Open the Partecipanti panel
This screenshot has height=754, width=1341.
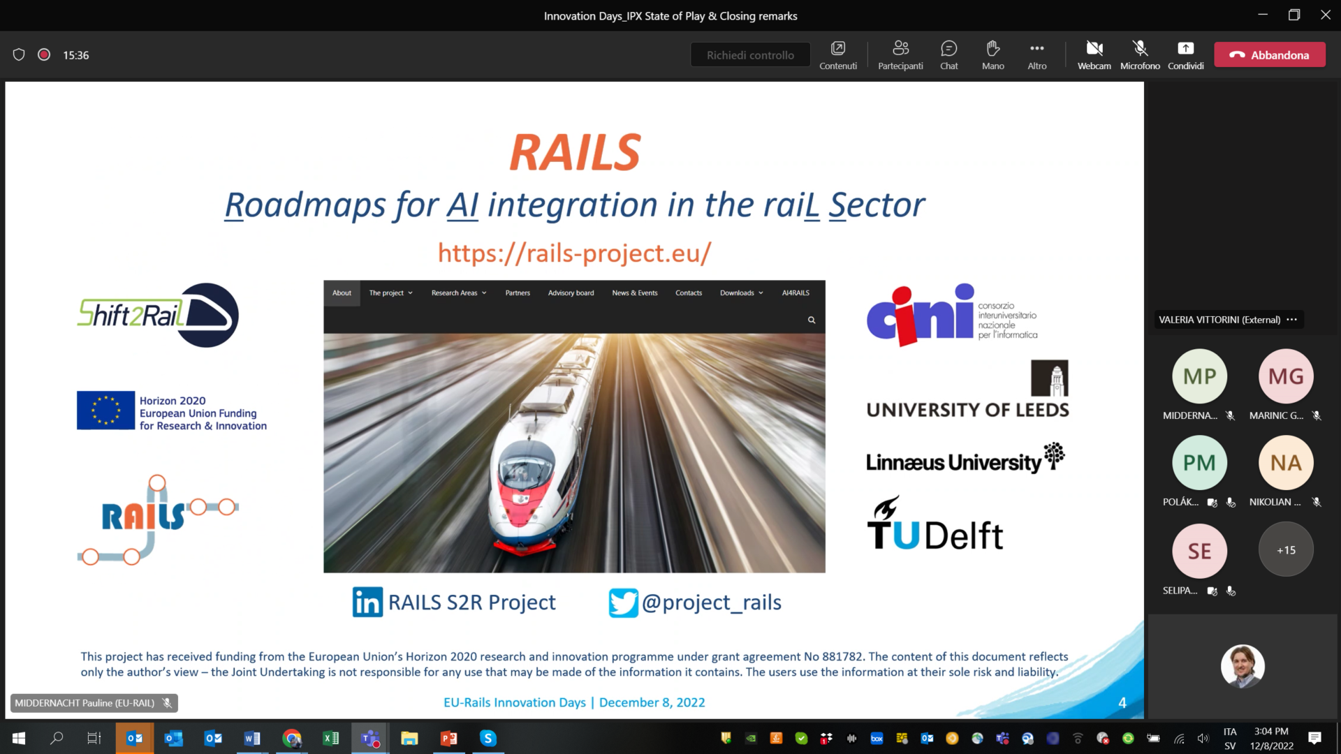coord(900,54)
